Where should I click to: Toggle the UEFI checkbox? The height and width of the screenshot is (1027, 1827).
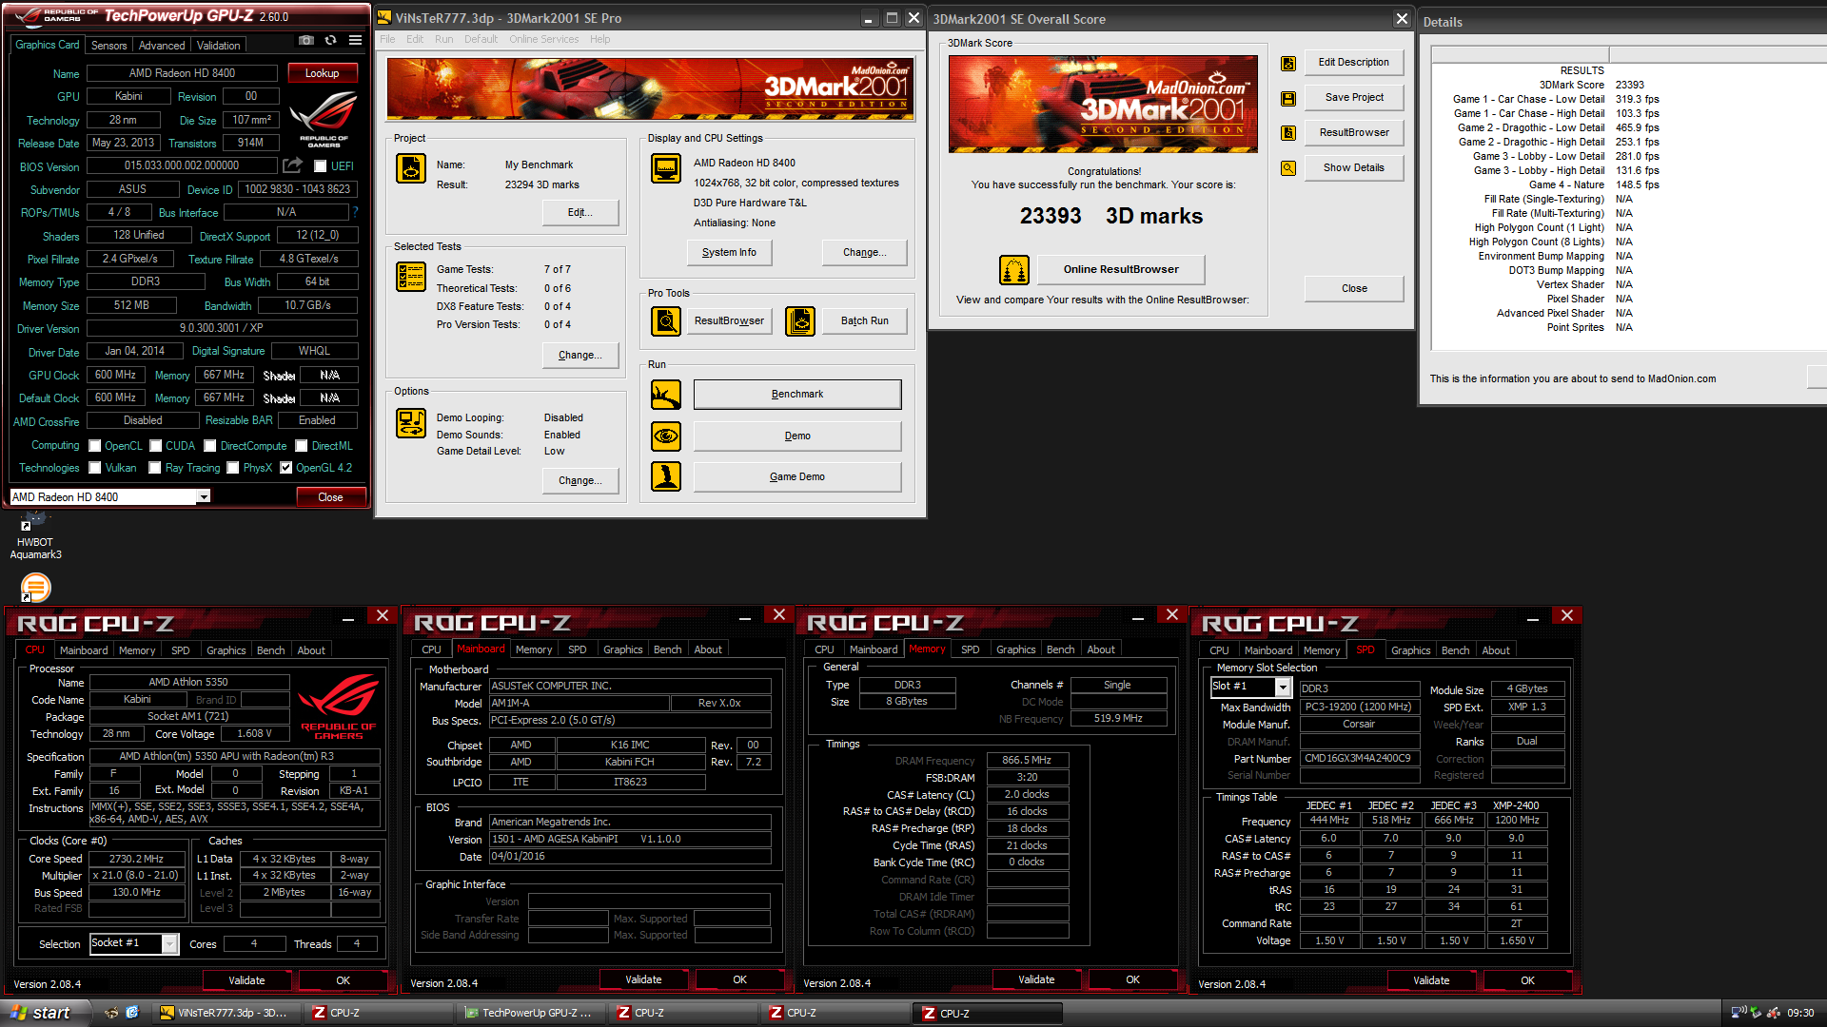tap(321, 166)
